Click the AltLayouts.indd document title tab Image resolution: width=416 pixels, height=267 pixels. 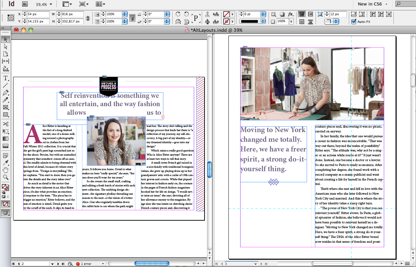point(216,30)
